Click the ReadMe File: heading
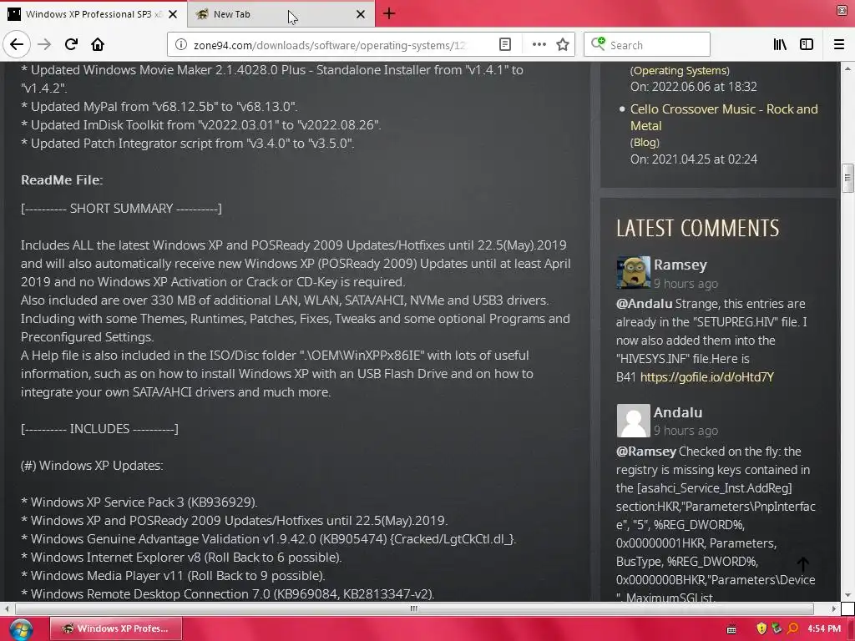The image size is (855, 641). [x=62, y=180]
